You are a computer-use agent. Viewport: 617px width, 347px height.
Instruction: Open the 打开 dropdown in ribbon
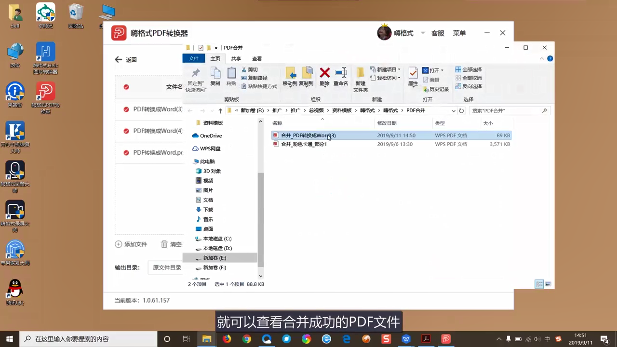[433, 70]
